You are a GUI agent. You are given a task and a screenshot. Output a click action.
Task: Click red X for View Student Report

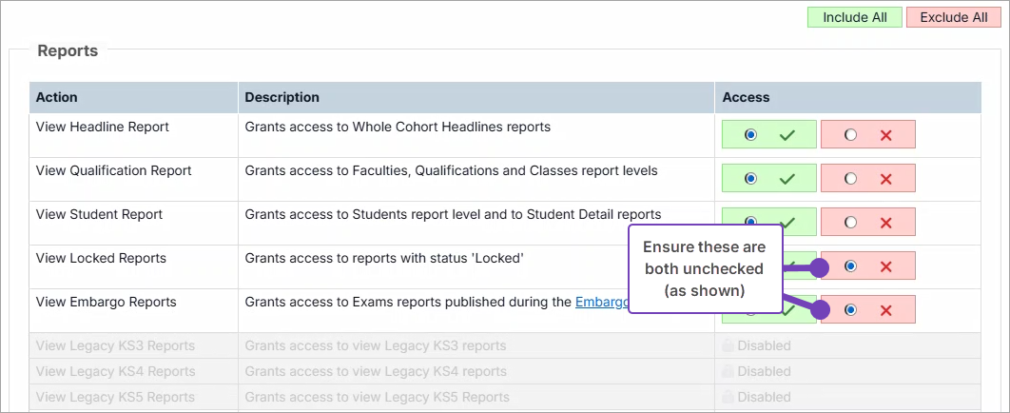[x=886, y=223]
